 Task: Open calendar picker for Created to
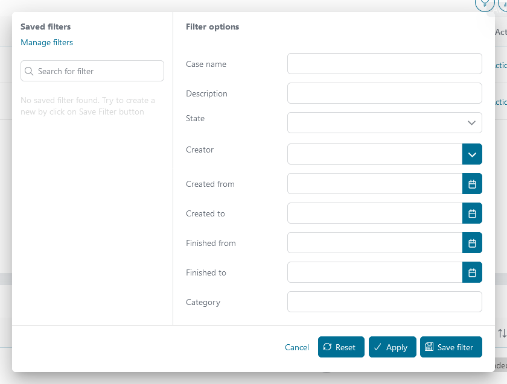(472, 213)
